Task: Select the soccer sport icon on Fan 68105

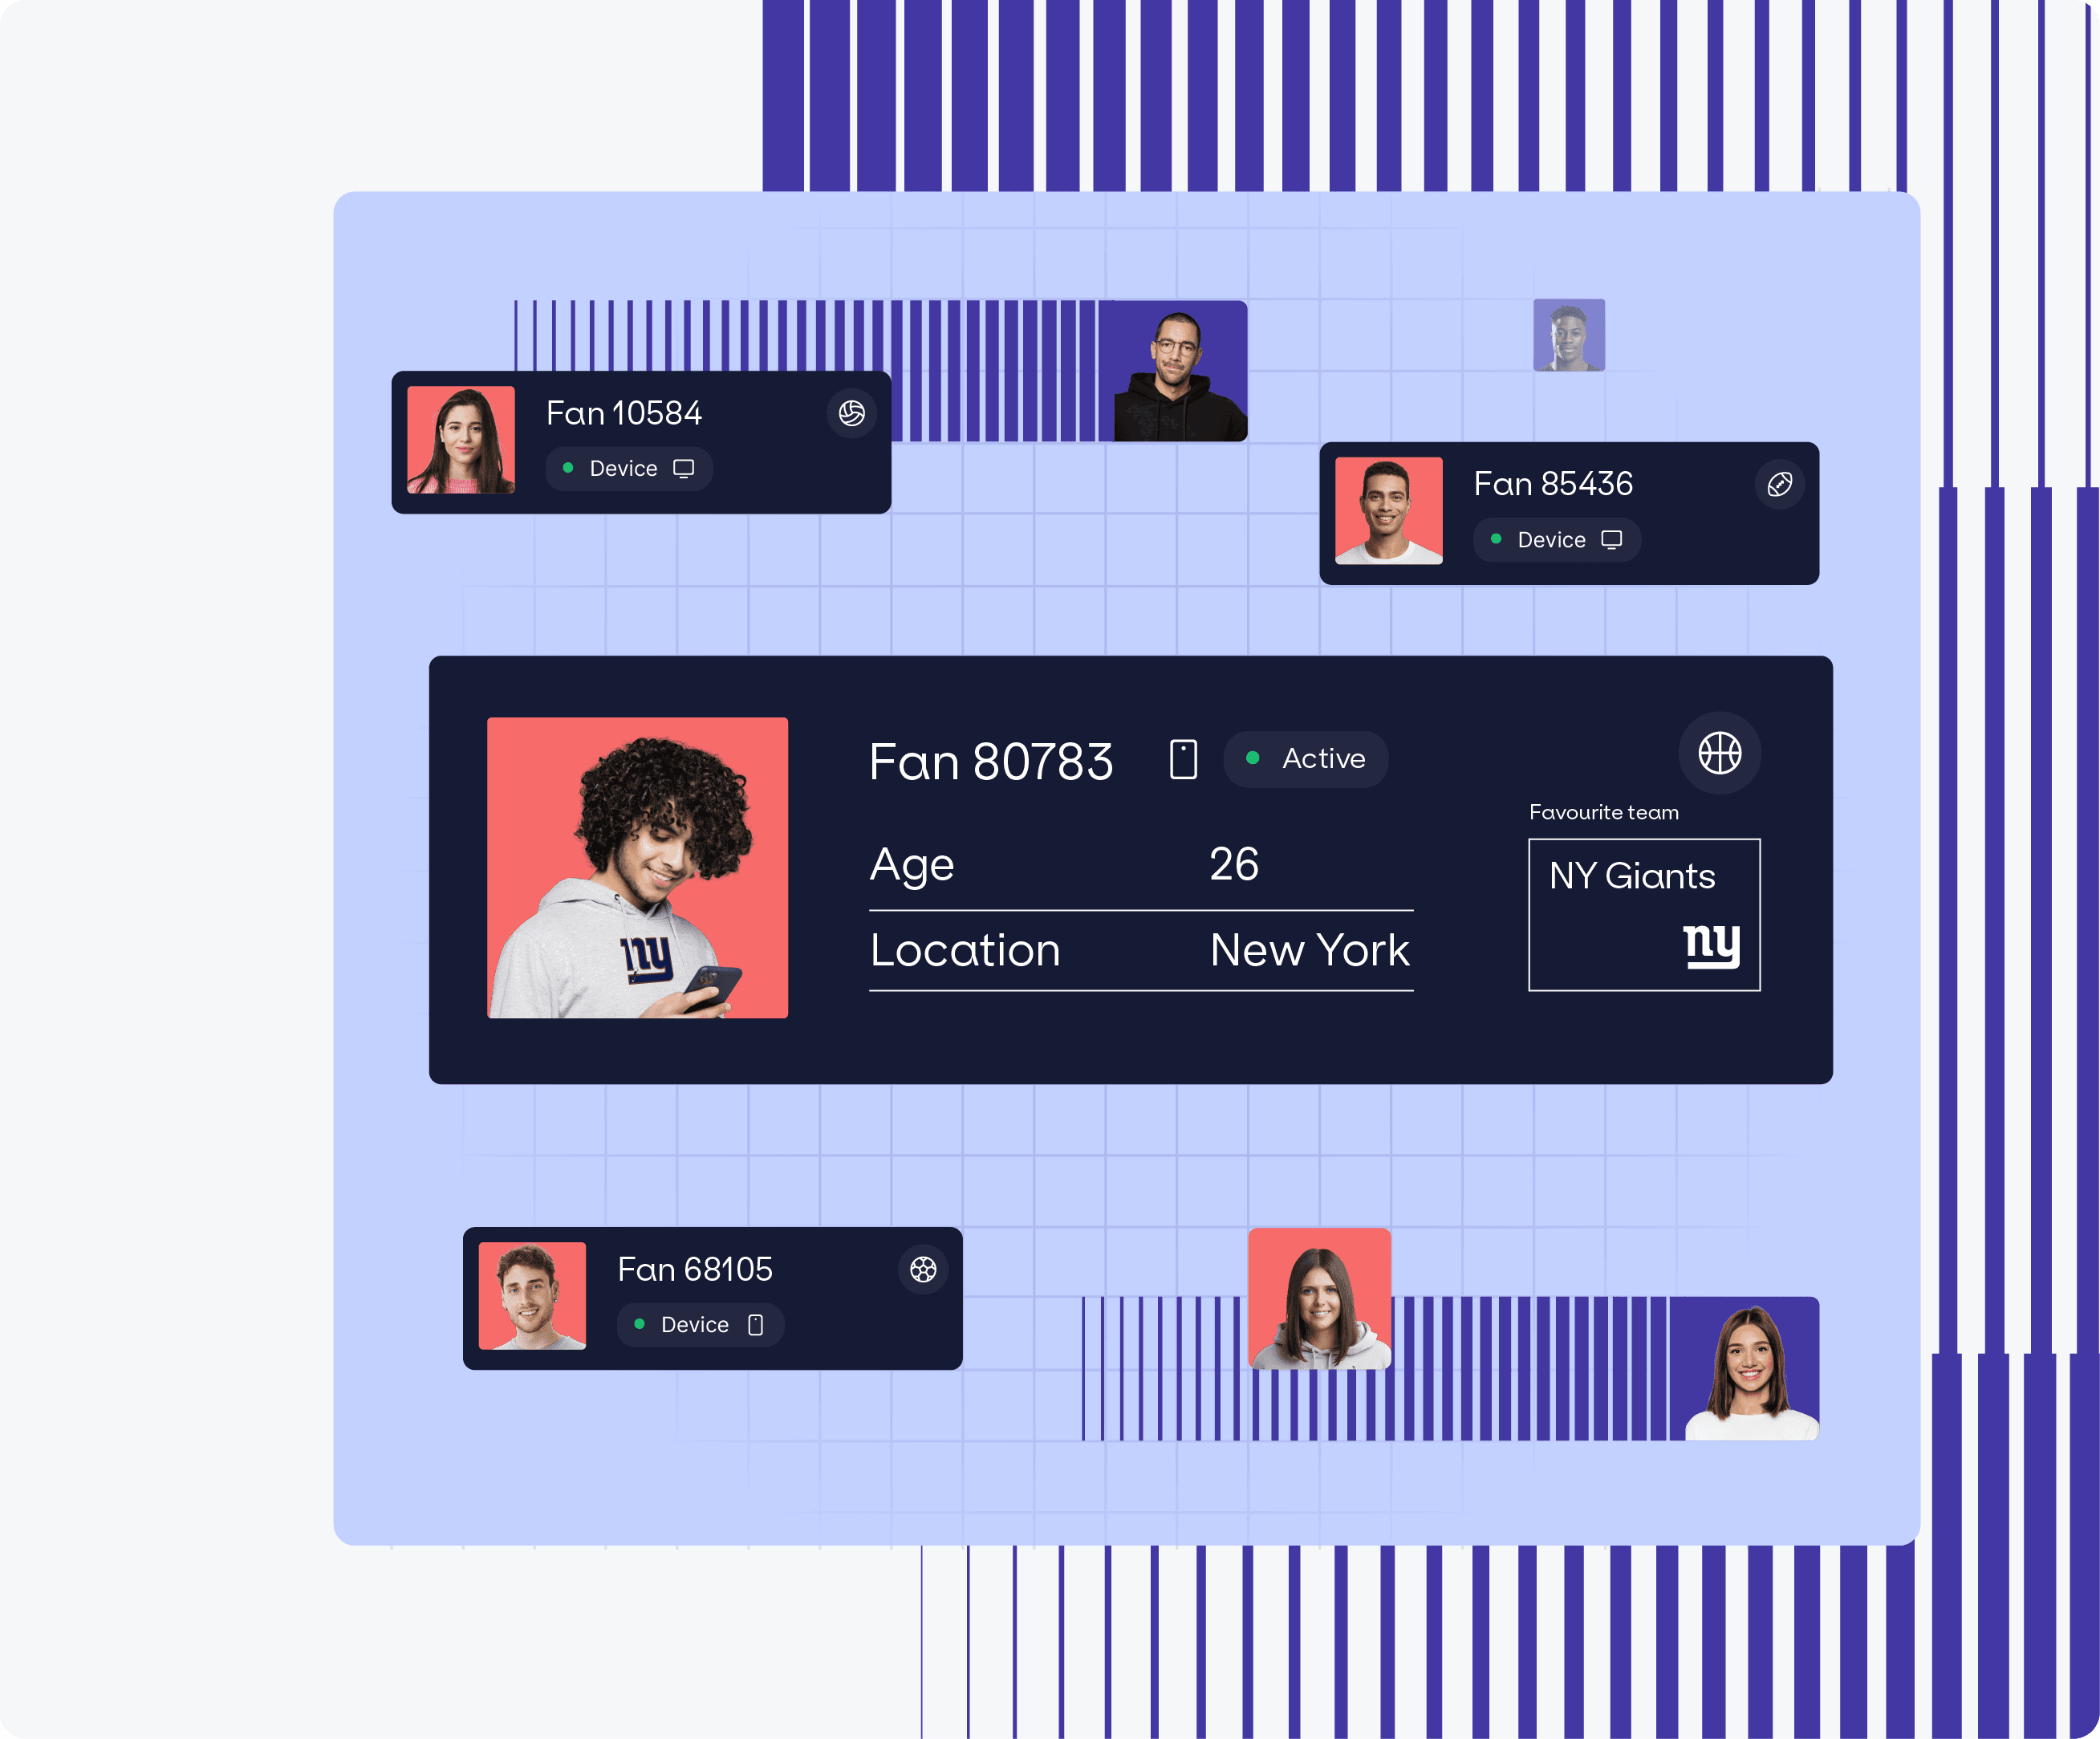Action: pos(924,1268)
